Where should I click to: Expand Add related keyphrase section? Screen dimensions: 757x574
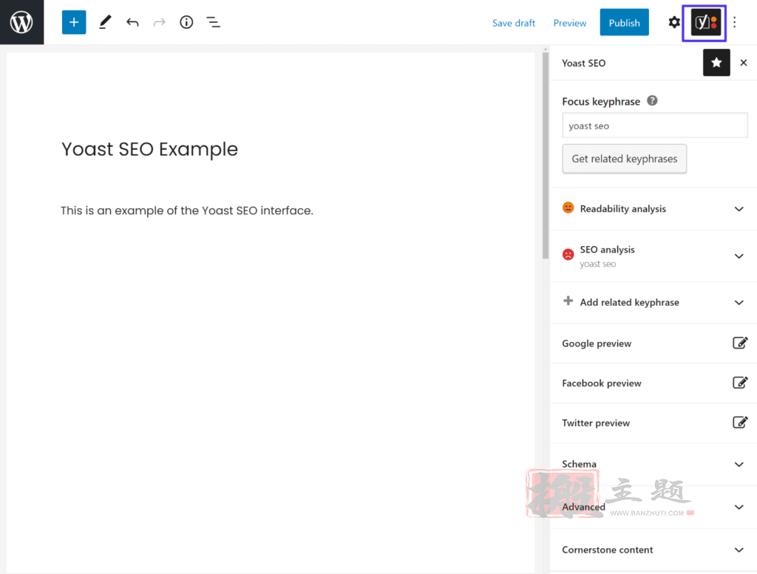coord(654,302)
